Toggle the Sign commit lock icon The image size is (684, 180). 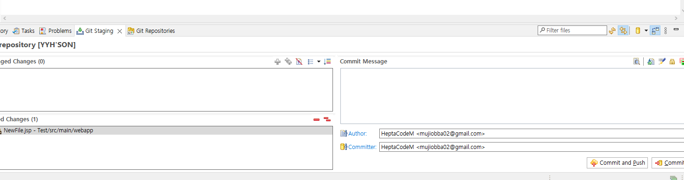(x=672, y=62)
